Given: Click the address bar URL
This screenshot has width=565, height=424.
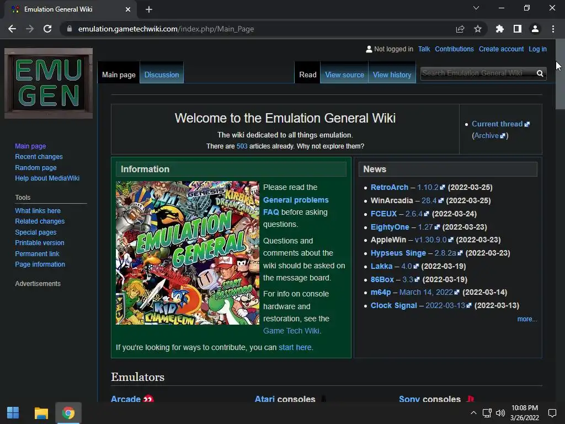Looking at the screenshot, I should [x=166, y=29].
